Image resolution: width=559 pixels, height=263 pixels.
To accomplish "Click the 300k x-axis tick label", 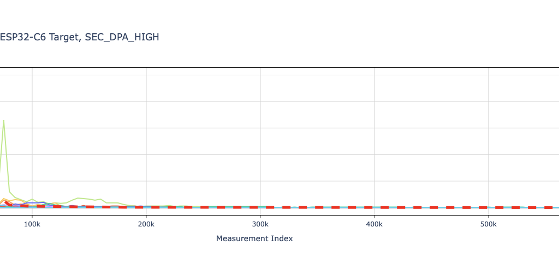I will [x=260, y=224].
